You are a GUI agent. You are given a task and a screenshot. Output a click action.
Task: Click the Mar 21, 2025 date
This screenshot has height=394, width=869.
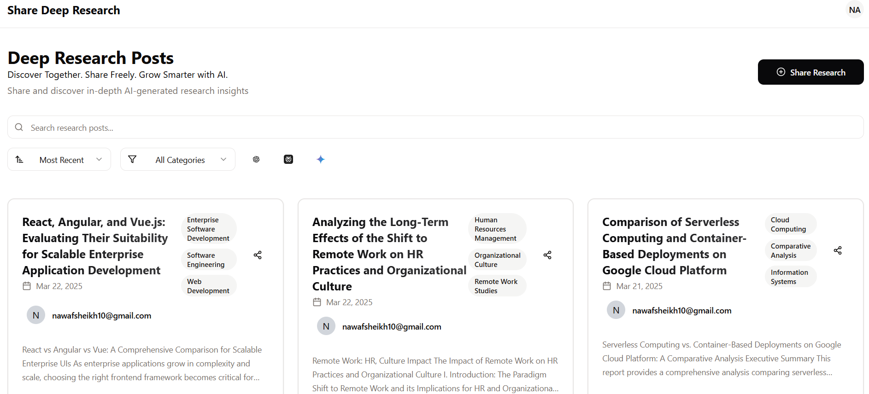pyautogui.click(x=639, y=286)
